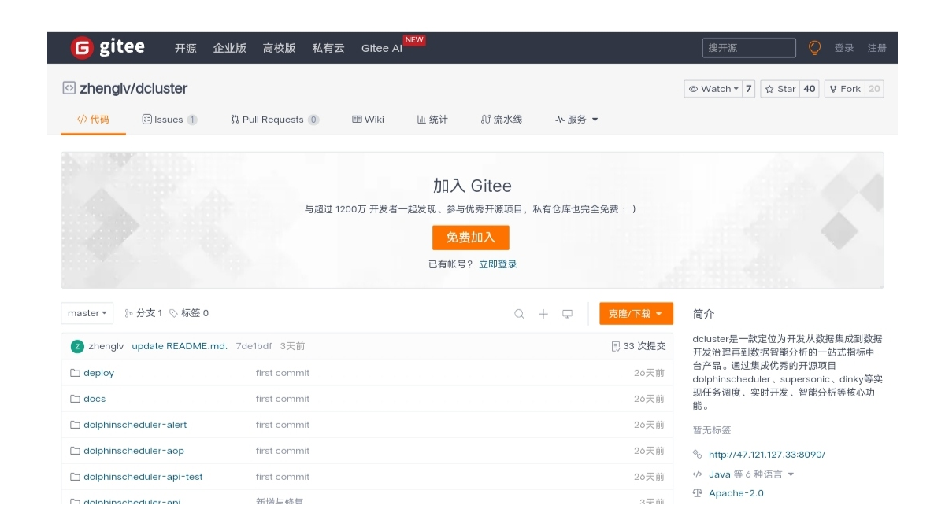945x531 pixels.
Task: Click the repository code icon beside zhenglv/dcluster
Action: pos(69,88)
